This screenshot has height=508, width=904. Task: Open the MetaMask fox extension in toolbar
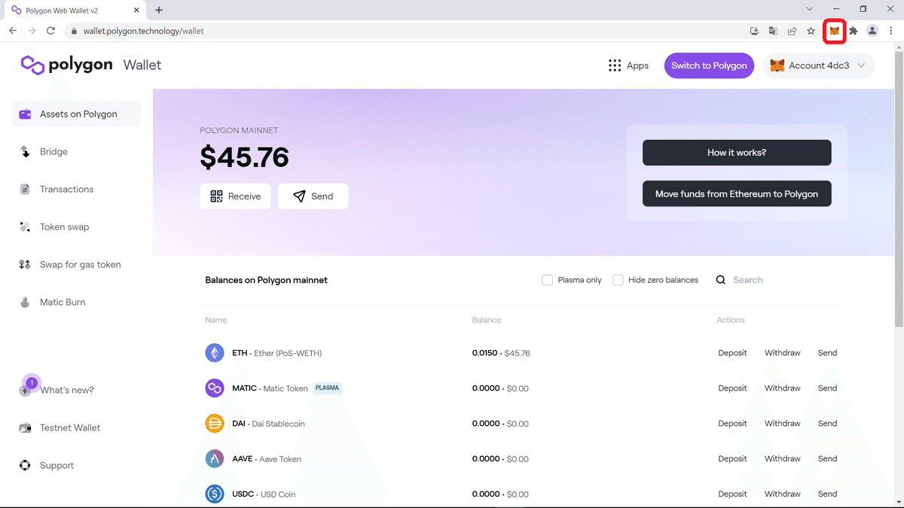pyautogui.click(x=834, y=31)
